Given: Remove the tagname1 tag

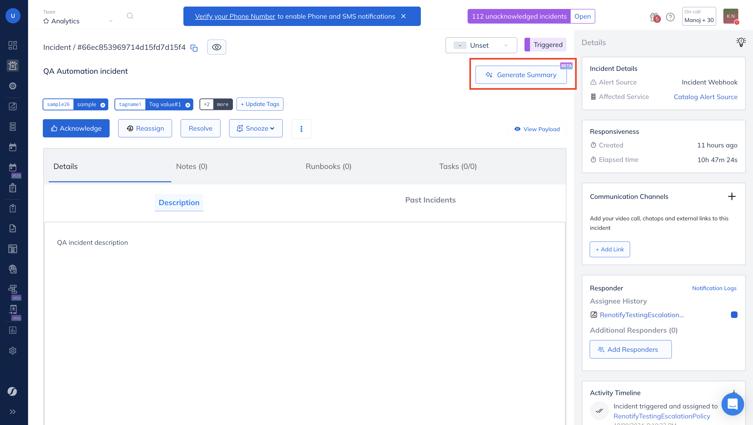Looking at the screenshot, I should coord(188,105).
